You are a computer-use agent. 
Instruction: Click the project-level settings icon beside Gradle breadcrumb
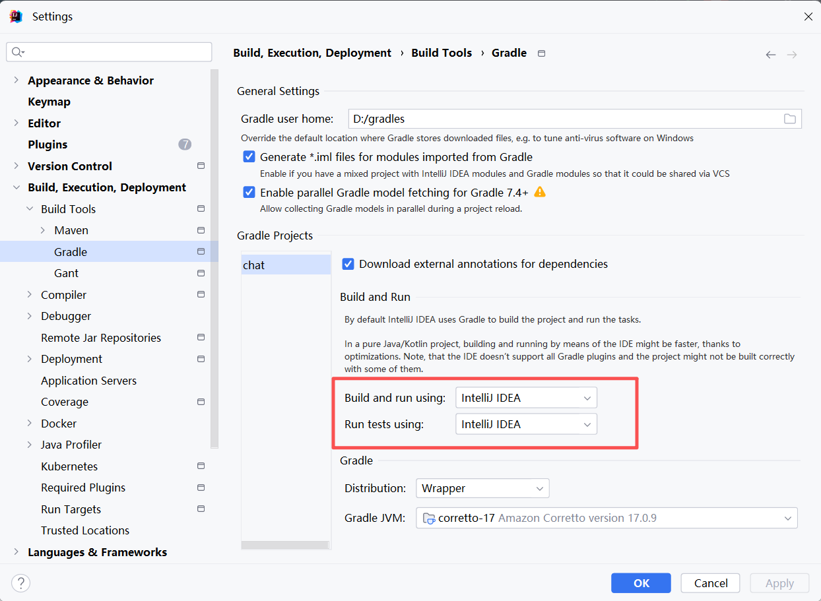click(541, 53)
